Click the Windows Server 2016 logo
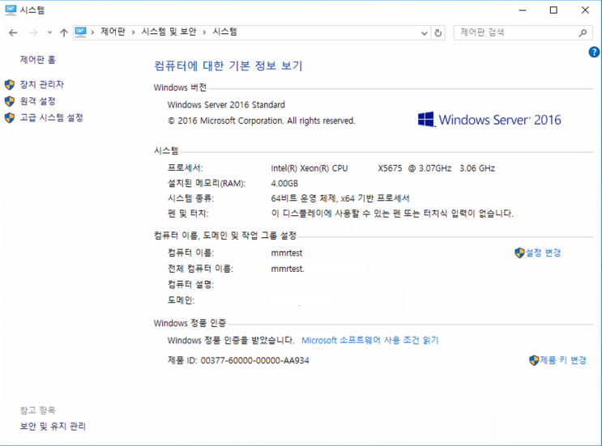The width and height of the screenshot is (602, 446). [x=489, y=120]
